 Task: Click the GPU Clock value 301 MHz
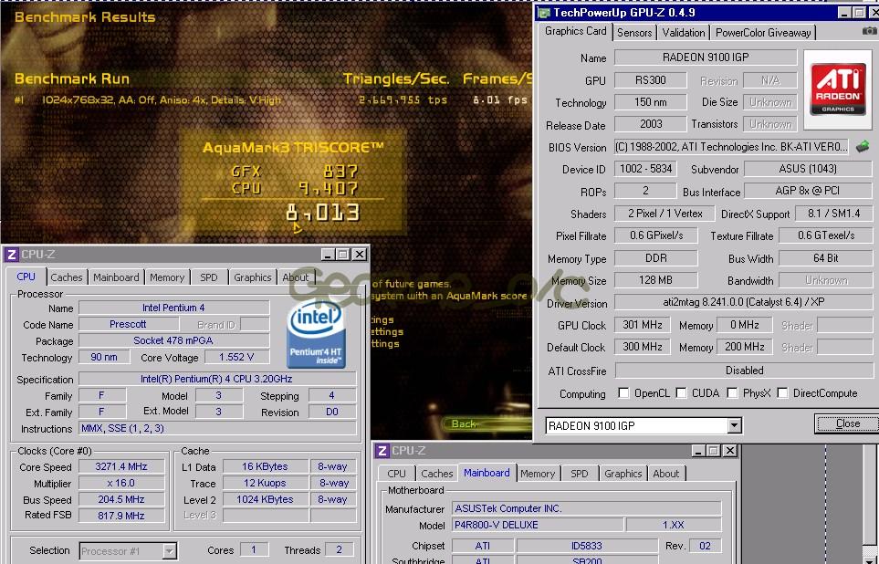point(643,325)
